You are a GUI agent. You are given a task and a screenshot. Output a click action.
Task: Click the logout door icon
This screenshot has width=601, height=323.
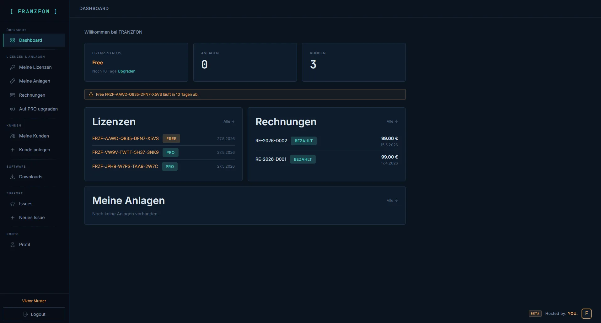click(26, 314)
